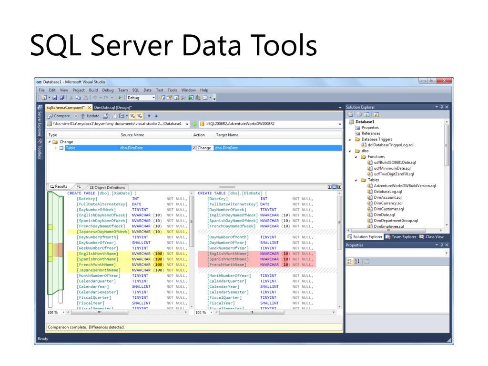
Task: Toggle the first highlighted filter button
Action: [132, 116]
